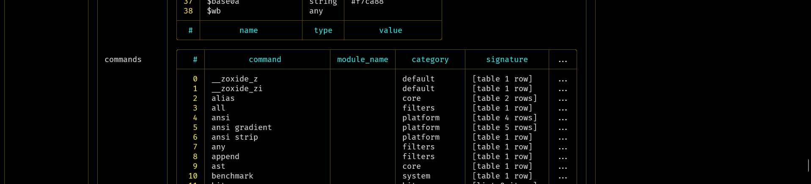Click row index 10 in commands table
This screenshot has height=184, width=811.
pyautogui.click(x=193, y=176)
